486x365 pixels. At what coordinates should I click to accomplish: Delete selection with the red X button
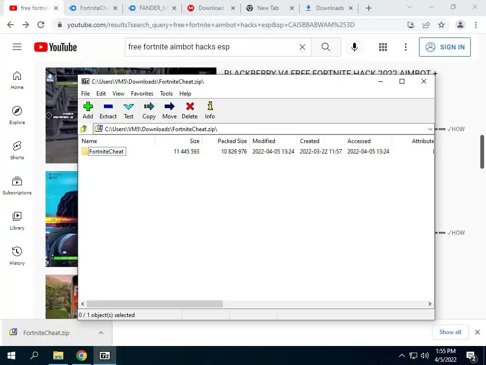coord(190,110)
